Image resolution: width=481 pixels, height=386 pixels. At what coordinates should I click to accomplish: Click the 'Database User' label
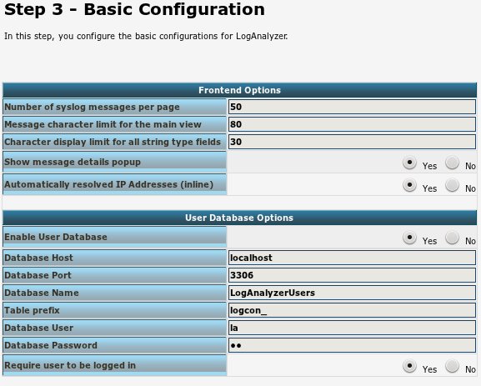click(38, 328)
